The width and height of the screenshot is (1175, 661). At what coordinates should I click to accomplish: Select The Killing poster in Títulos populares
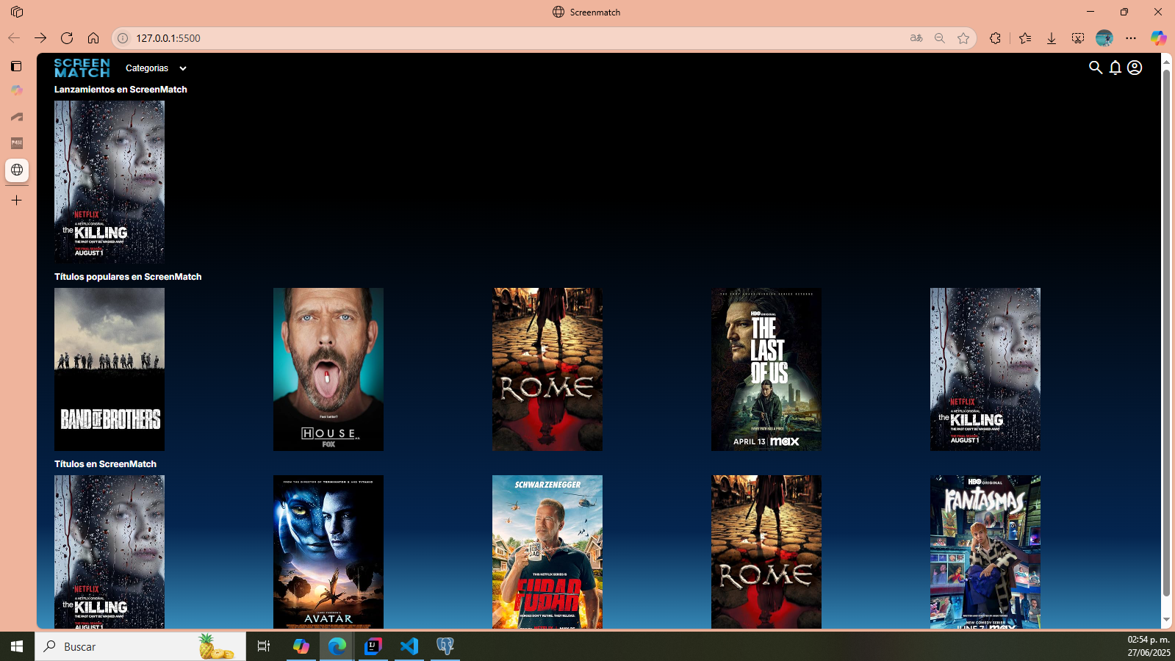pos(985,369)
